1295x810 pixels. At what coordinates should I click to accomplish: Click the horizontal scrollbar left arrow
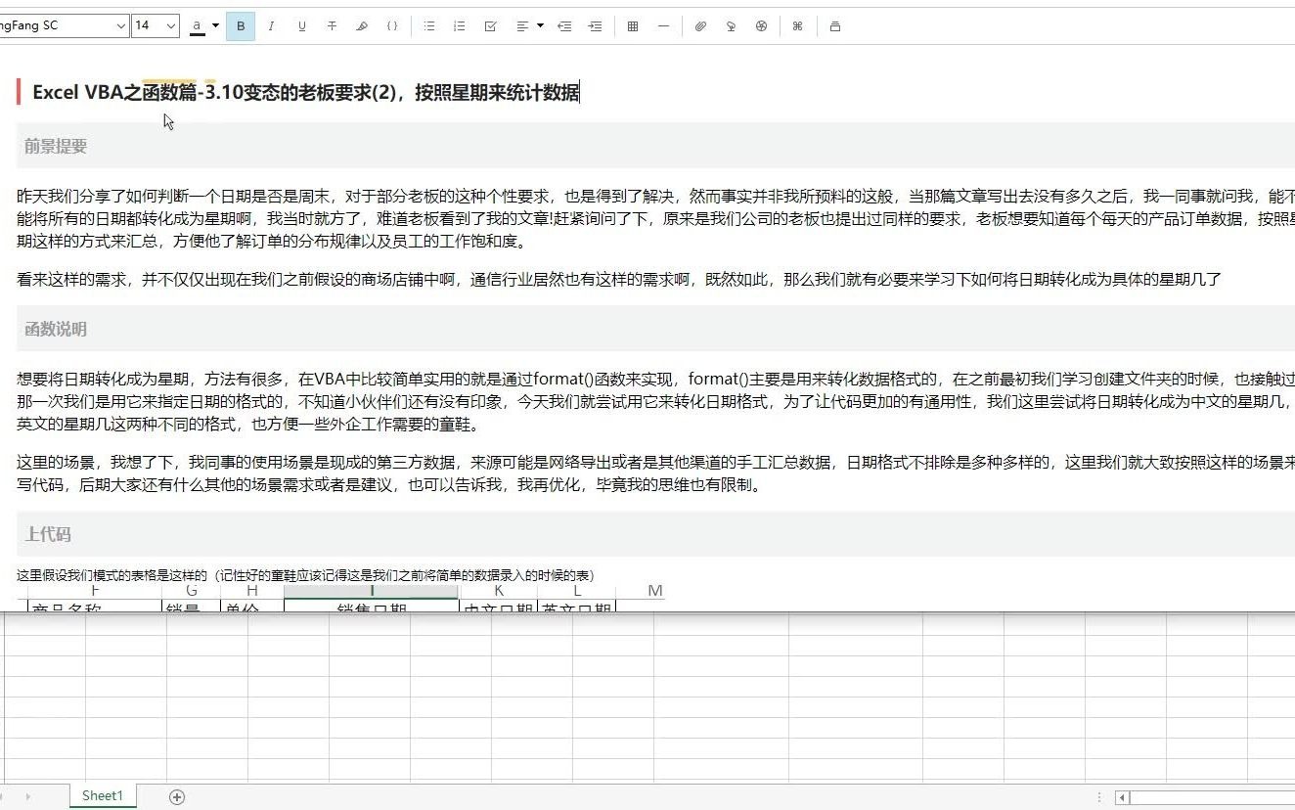[x=1121, y=797]
